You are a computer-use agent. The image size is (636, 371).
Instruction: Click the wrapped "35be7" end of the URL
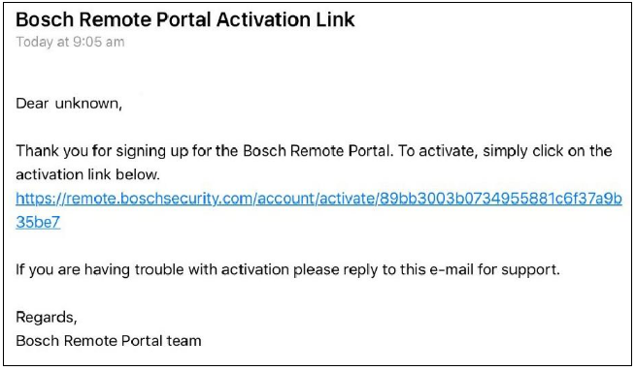[x=38, y=222]
